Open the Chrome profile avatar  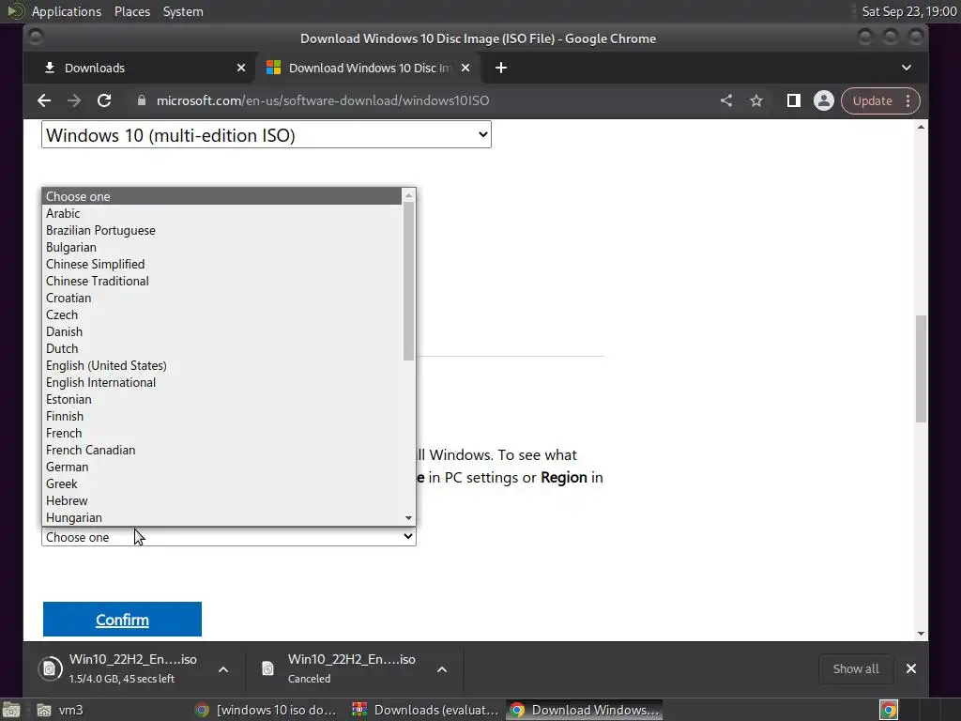coord(824,100)
